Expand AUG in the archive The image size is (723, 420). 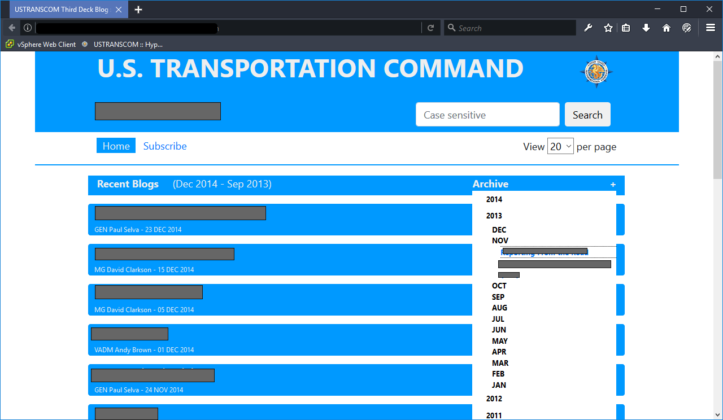[499, 308]
